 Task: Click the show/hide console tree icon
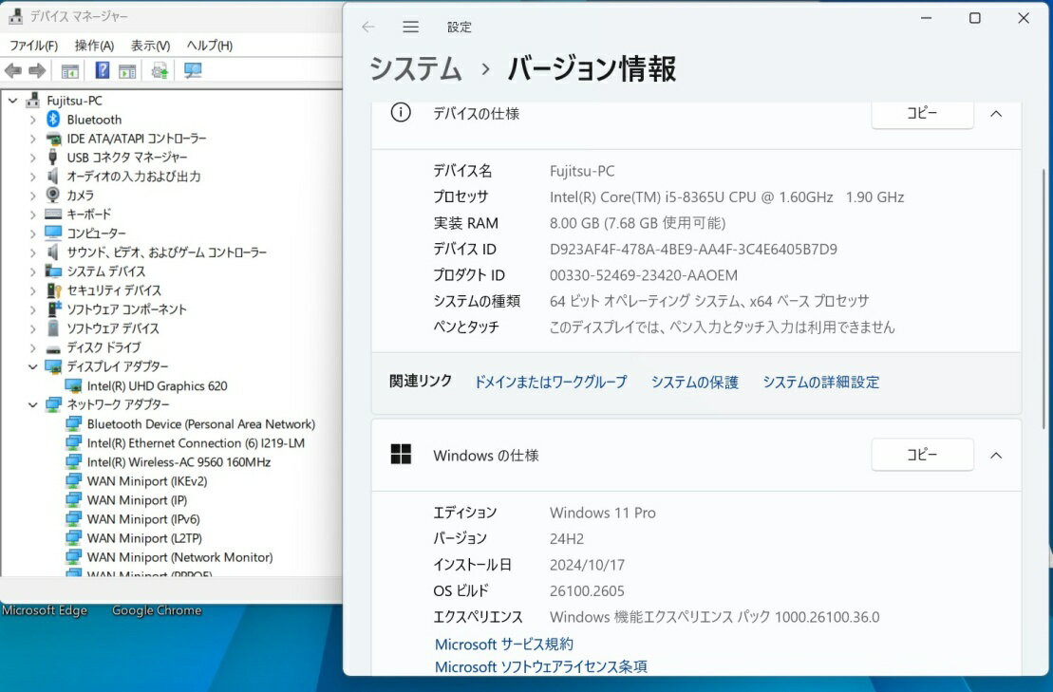pos(69,71)
